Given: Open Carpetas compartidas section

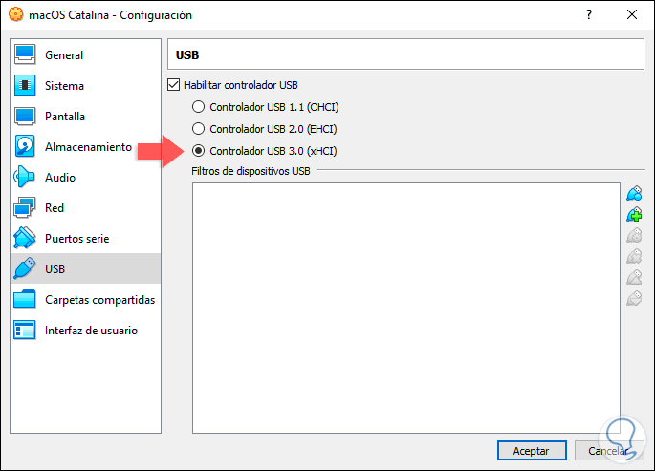Looking at the screenshot, I should pos(99,300).
